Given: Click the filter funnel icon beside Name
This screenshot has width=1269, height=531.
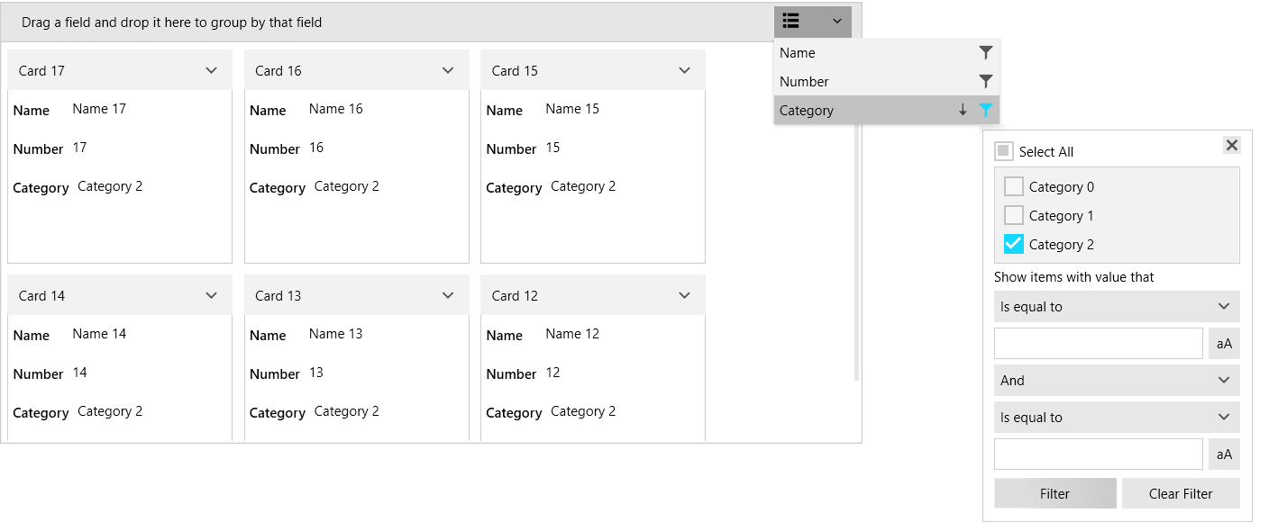Looking at the screenshot, I should (x=985, y=52).
